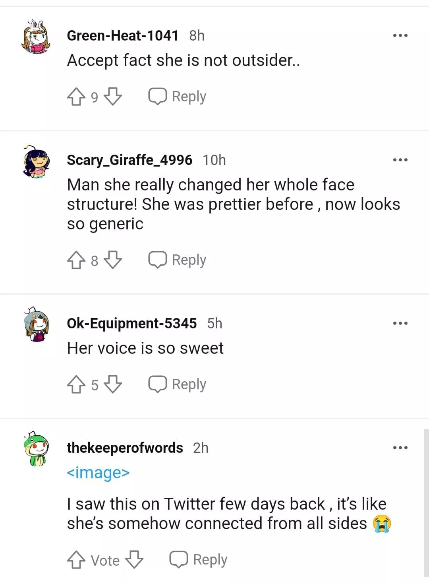
Task: Open Scary_Giraffe_4996 username profile
Action: (x=129, y=160)
